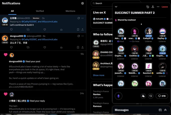This screenshot has height=115, width=171.
Task: Open more options on dongxue999's post
Action: 82,36
